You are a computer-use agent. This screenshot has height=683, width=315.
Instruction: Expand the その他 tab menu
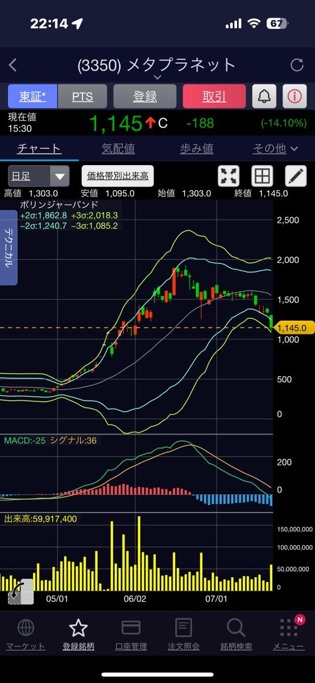(x=275, y=149)
